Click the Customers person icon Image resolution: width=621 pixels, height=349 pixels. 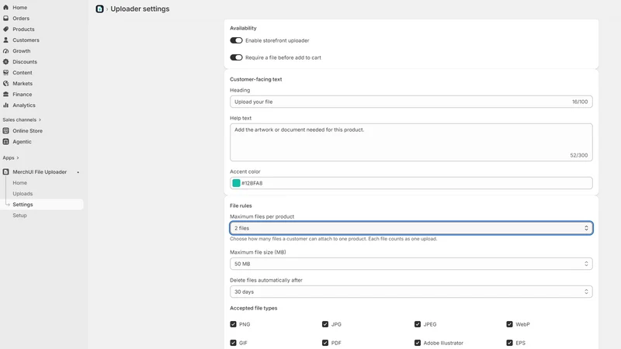tap(6, 40)
